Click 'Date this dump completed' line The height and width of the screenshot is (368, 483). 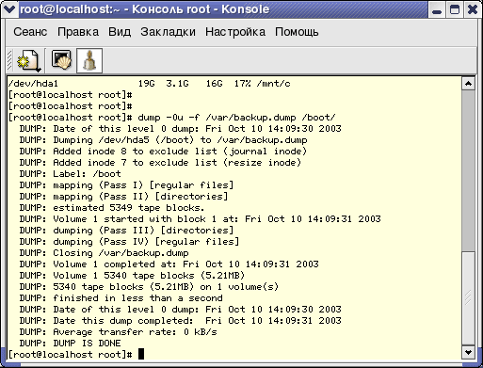click(180, 321)
